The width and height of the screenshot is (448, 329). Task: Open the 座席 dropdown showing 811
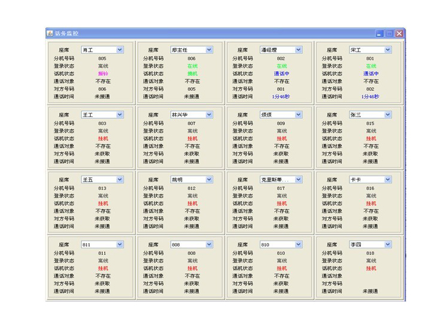click(119, 244)
